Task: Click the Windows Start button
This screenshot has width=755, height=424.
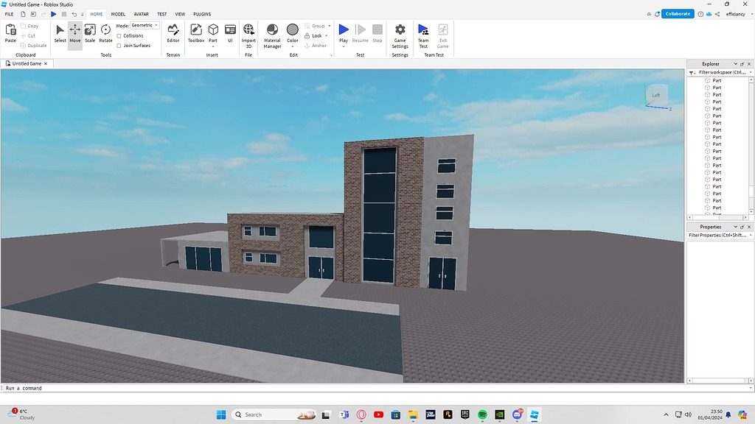Action: pyautogui.click(x=221, y=414)
